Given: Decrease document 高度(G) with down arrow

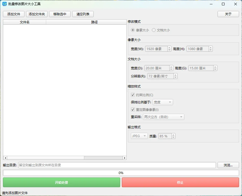Looking at the screenshot, I should tap(215, 69).
